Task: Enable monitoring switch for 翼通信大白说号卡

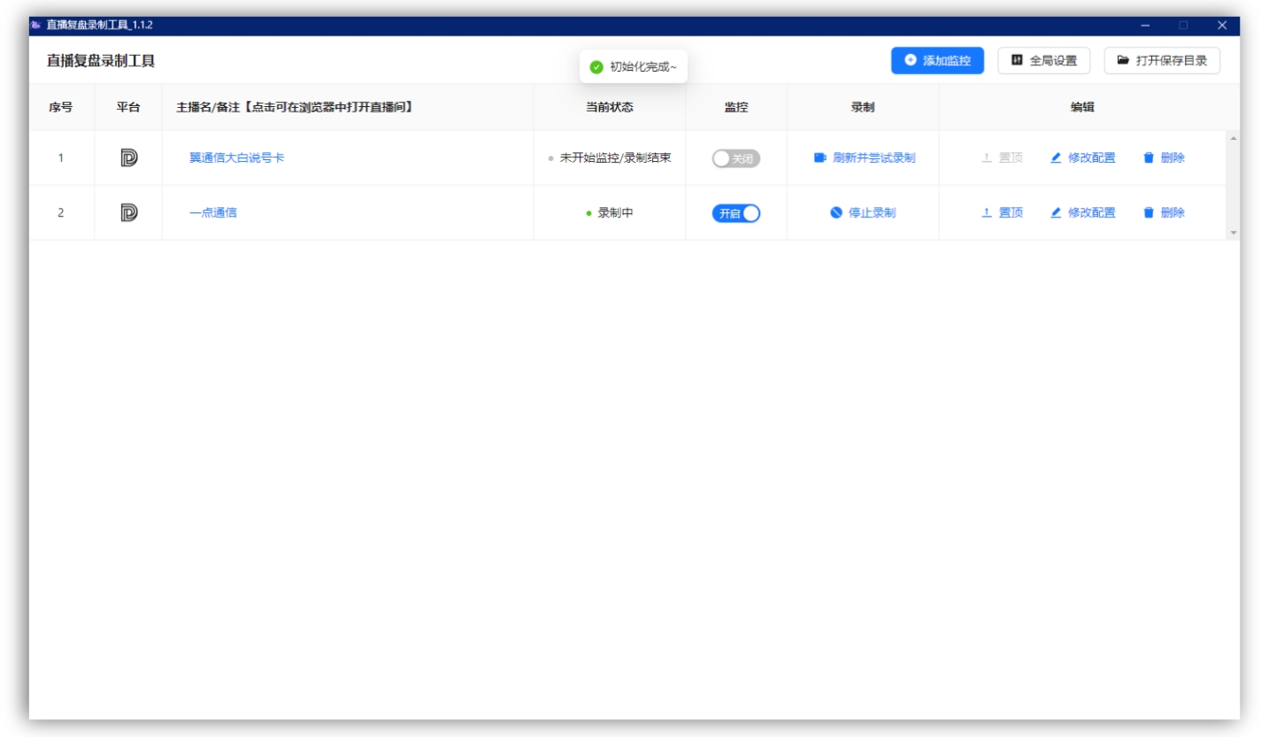Action: click(x=735, y=158)
